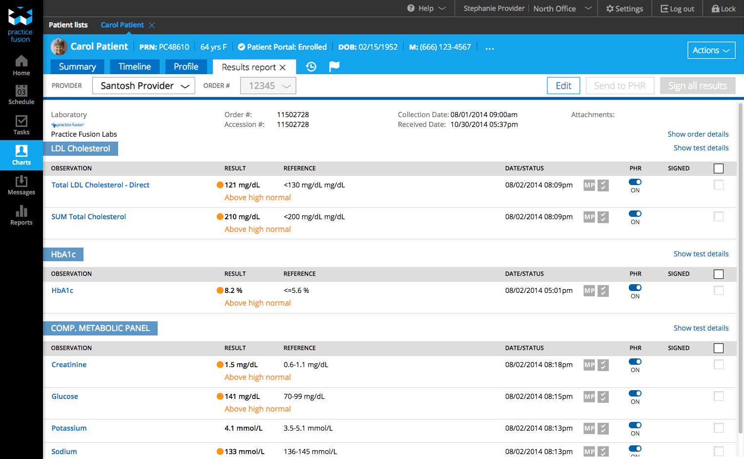Check the Comp. Metabolic Panel header signed checkbox
The image size is (744, 459).
tap(719, 348)
